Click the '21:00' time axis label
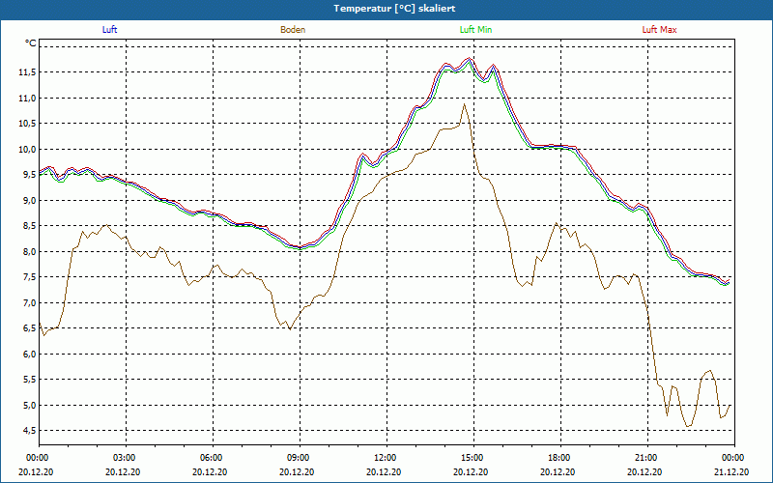 pyautogui.click(x=647, y=457)
